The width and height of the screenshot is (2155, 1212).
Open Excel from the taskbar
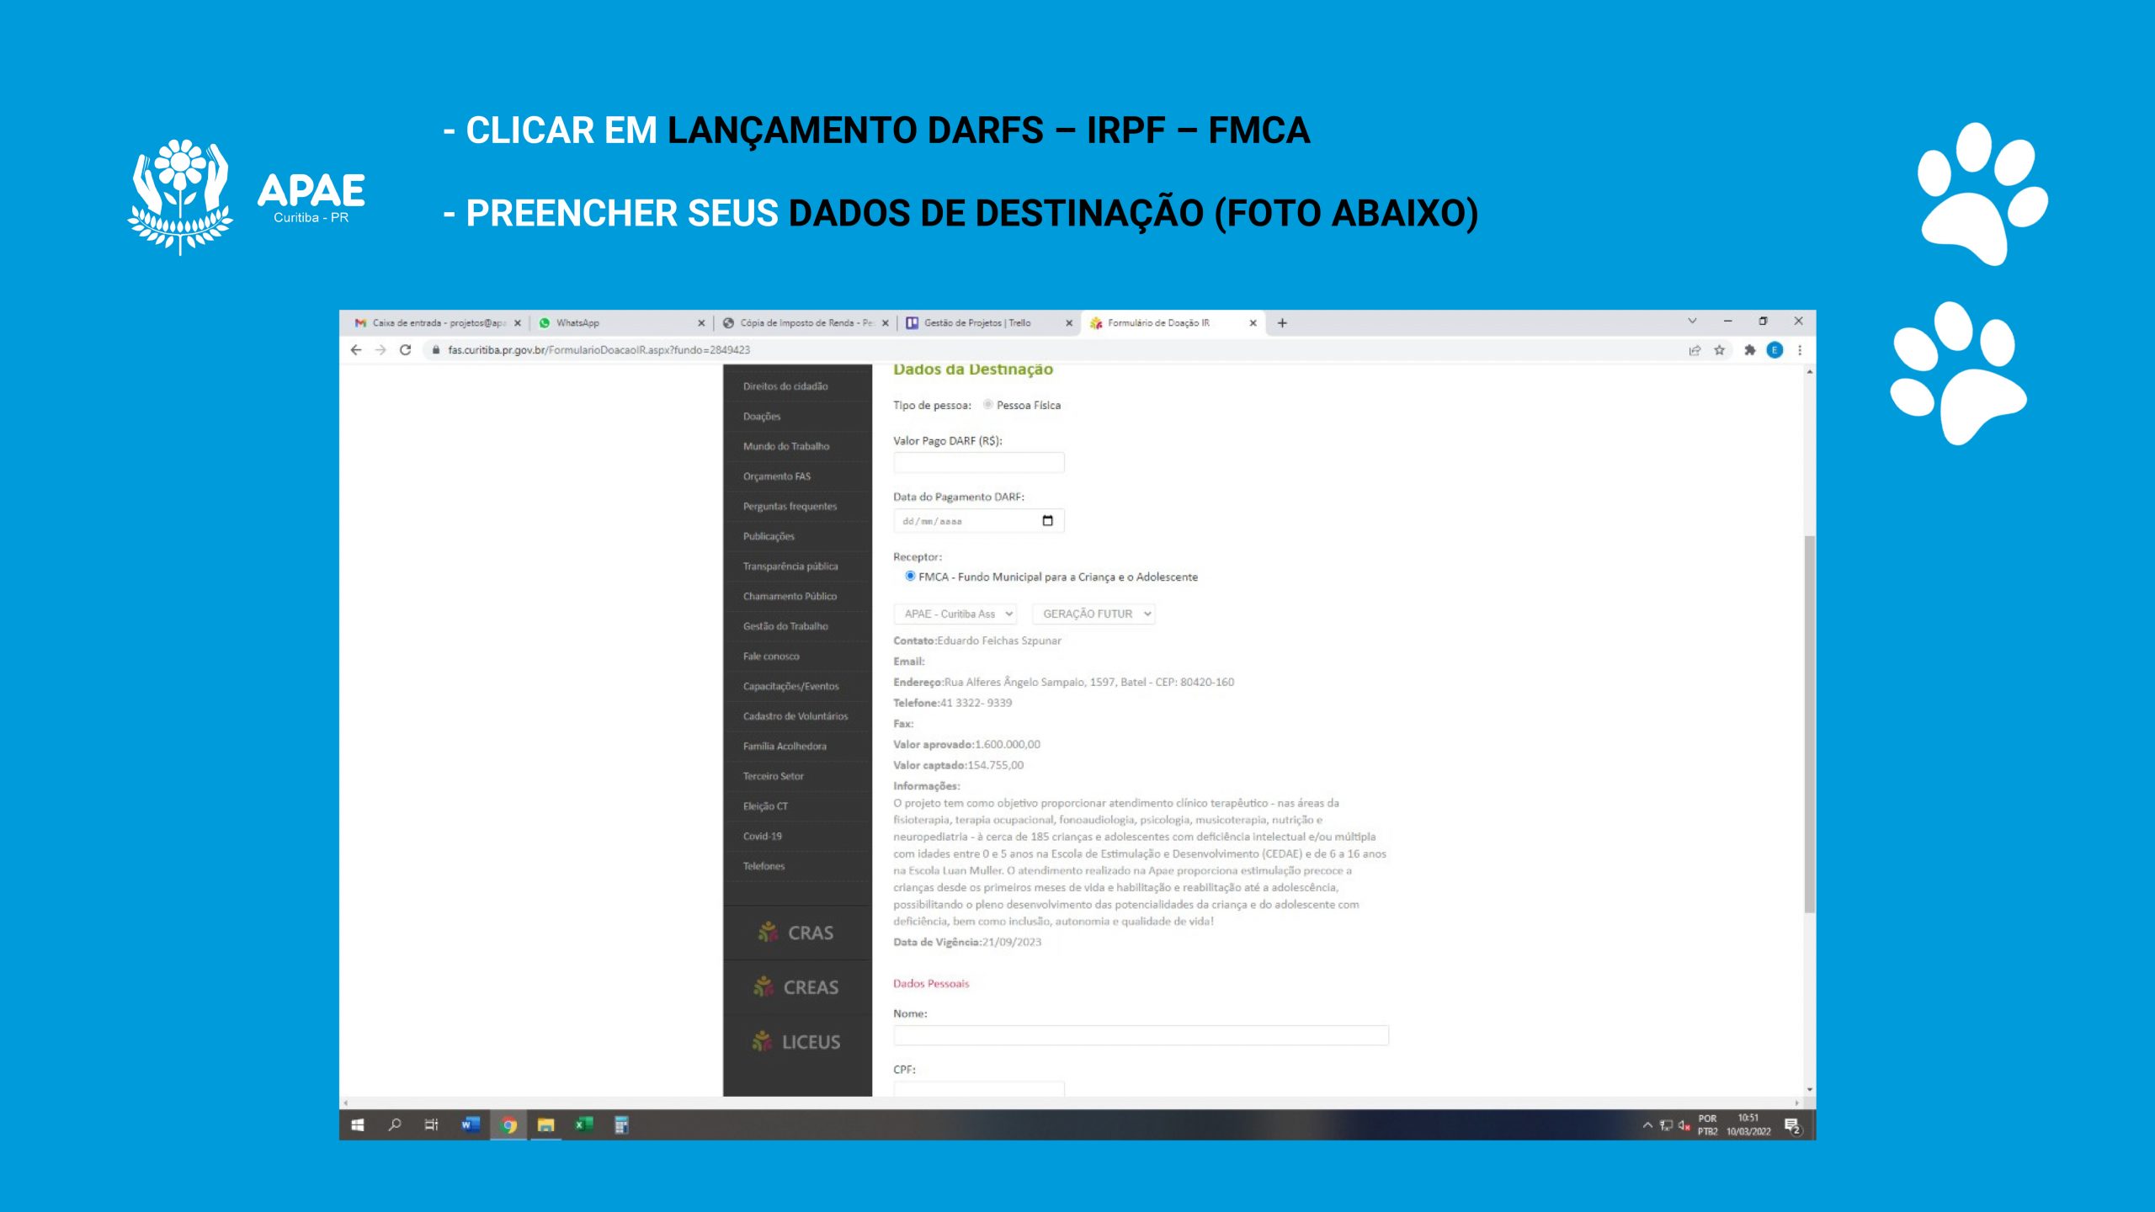pos(583,1125)
